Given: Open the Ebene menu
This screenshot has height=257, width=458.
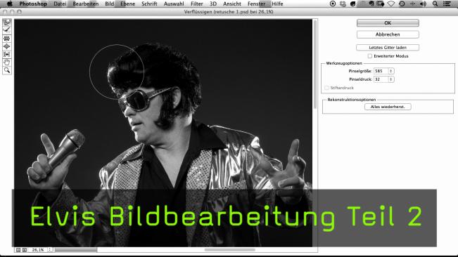Looking at the screenshot, I should tap(127, 4).
